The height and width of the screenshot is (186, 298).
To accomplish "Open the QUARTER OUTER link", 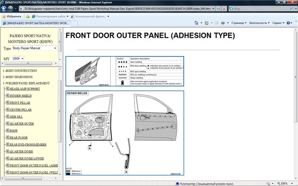I will 22,124.
